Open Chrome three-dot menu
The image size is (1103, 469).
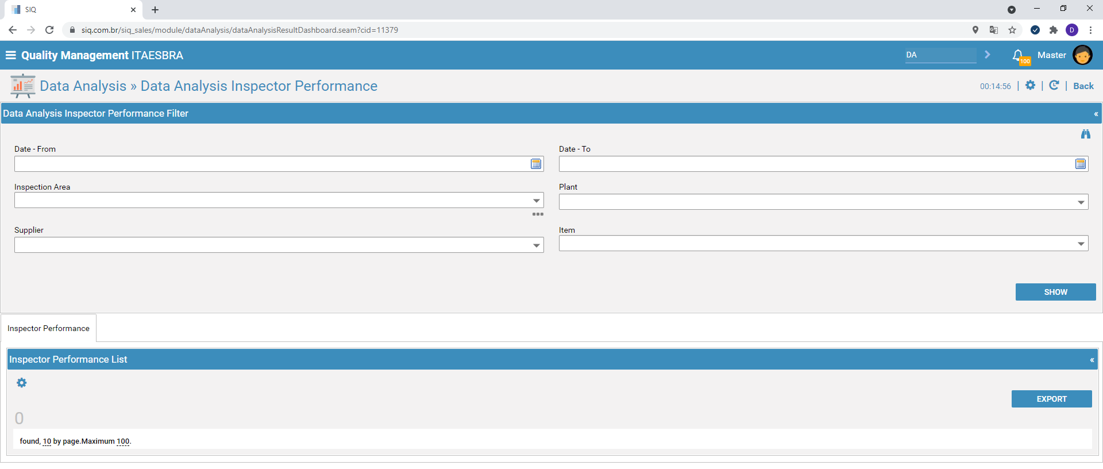tap(1090, 30)
